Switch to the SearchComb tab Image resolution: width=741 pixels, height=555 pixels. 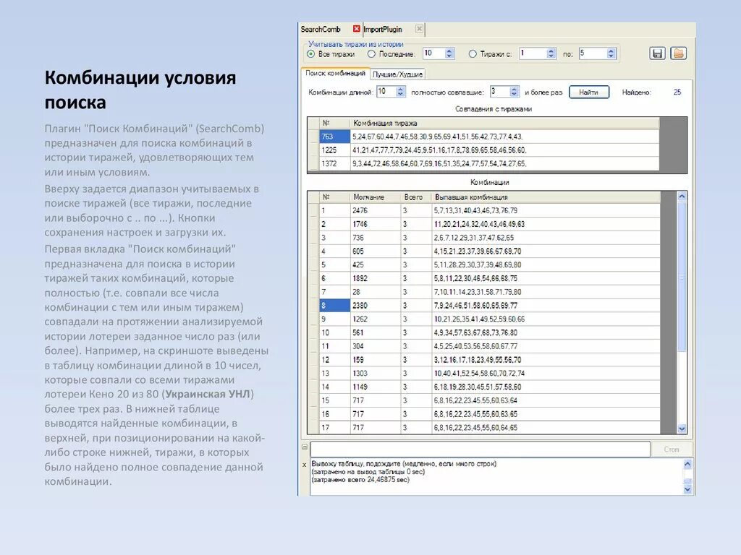click(x=321, y=29)
